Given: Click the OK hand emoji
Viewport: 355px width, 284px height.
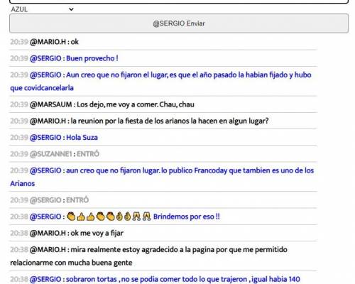Looking at the screenshot, I should click(x=119, y=217).
